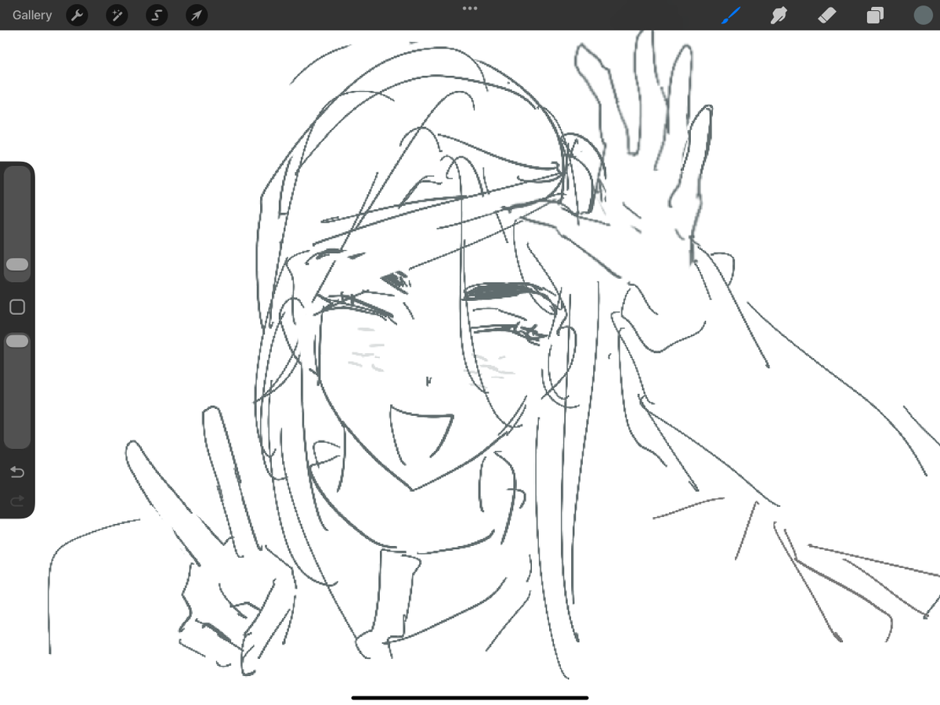Open the active color picker
940x705 pixels.
click(x=923, y=15)
